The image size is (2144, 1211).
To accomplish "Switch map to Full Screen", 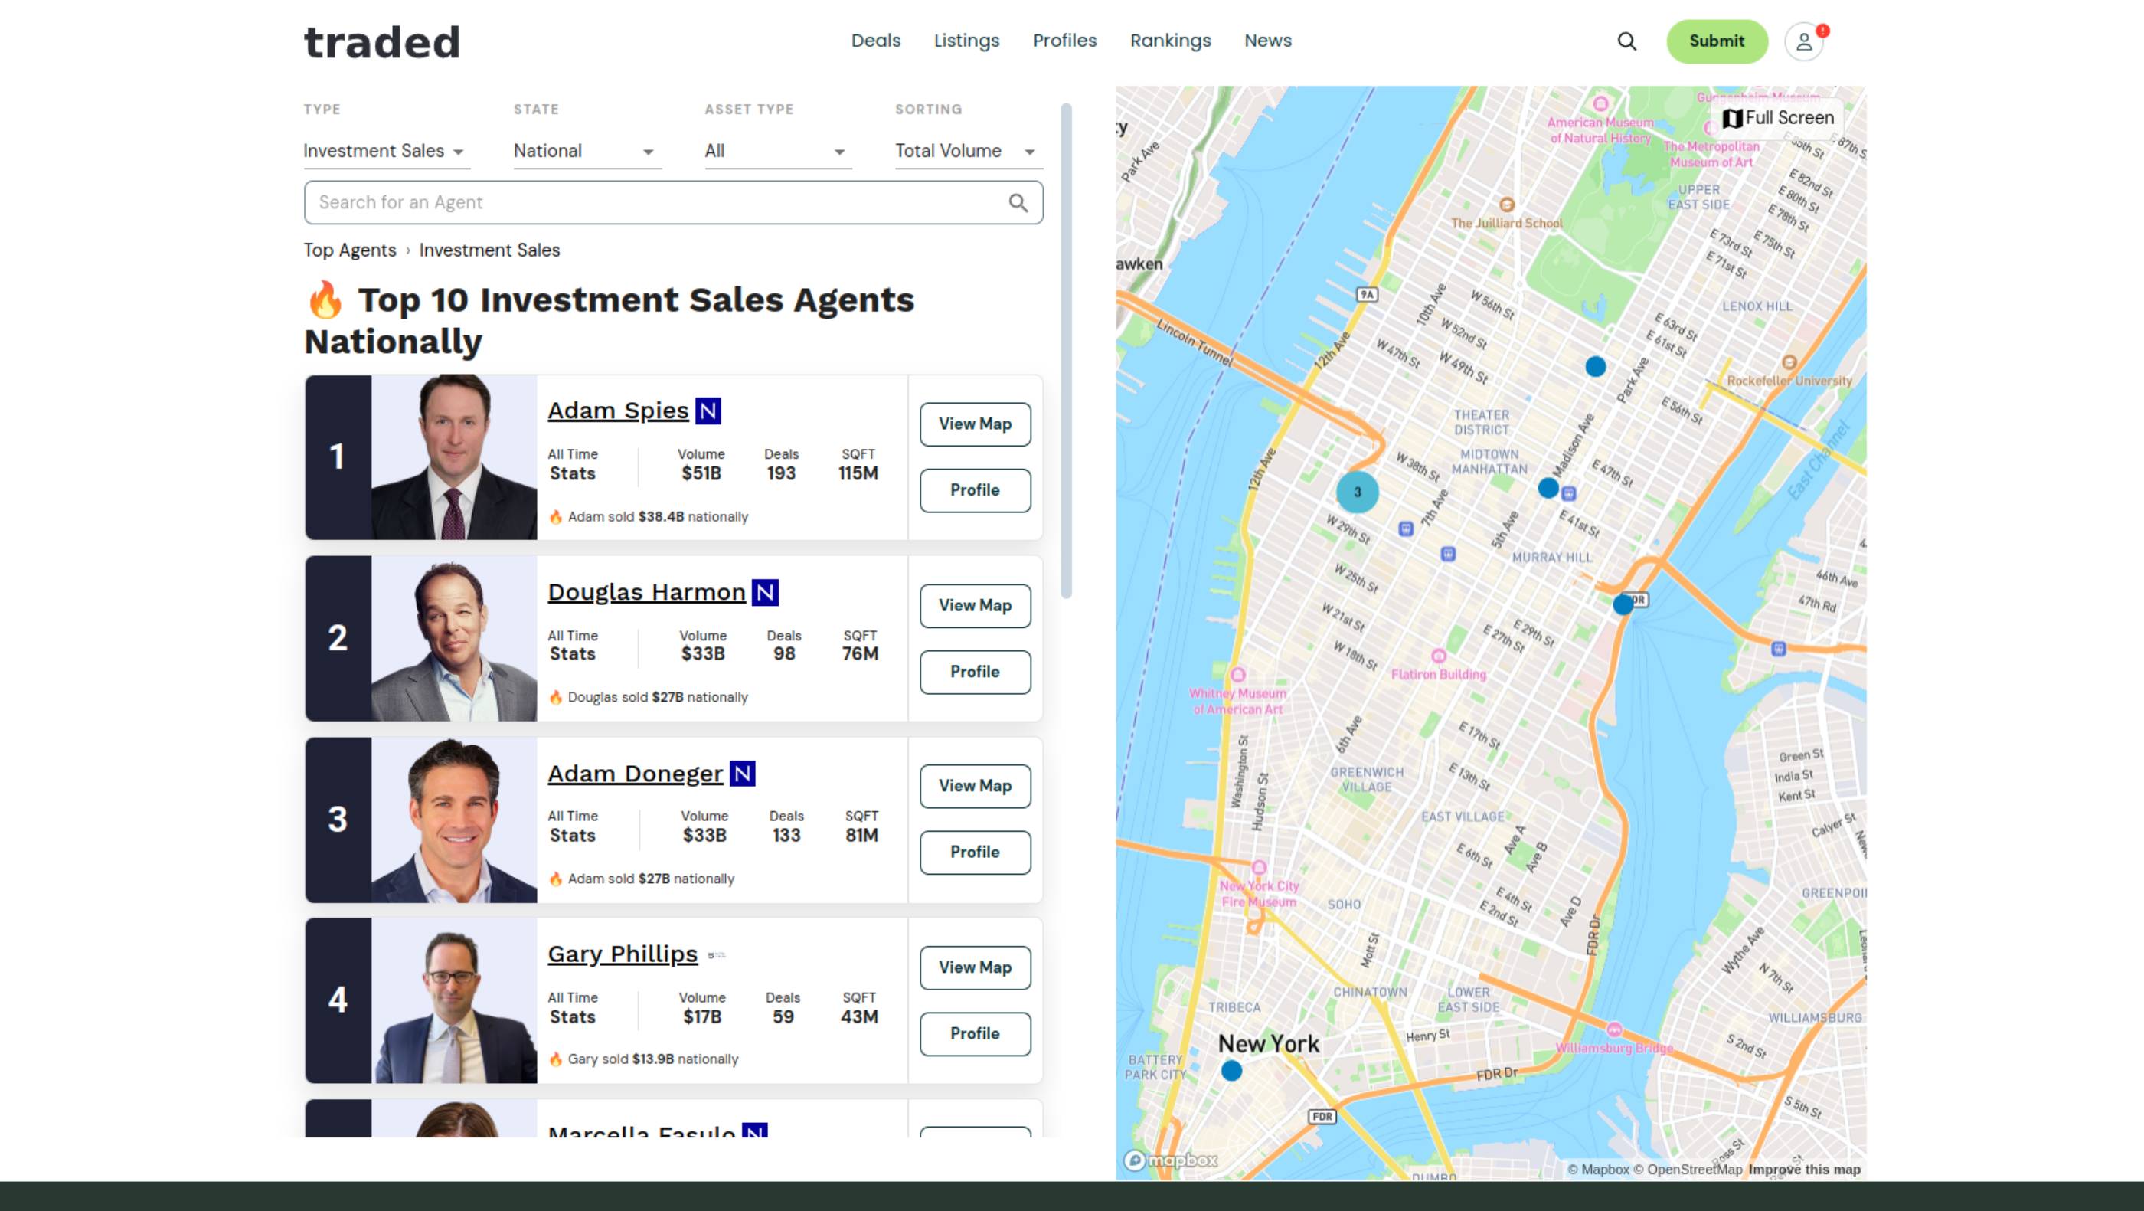I will coord(1778,118).
